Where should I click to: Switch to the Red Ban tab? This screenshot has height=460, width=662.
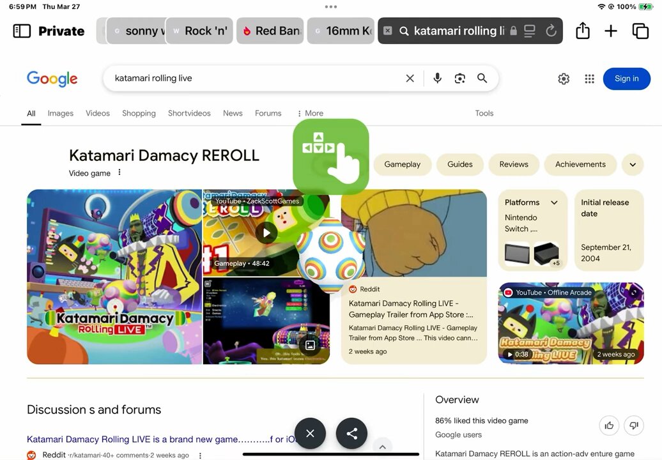tap(270, 31)
